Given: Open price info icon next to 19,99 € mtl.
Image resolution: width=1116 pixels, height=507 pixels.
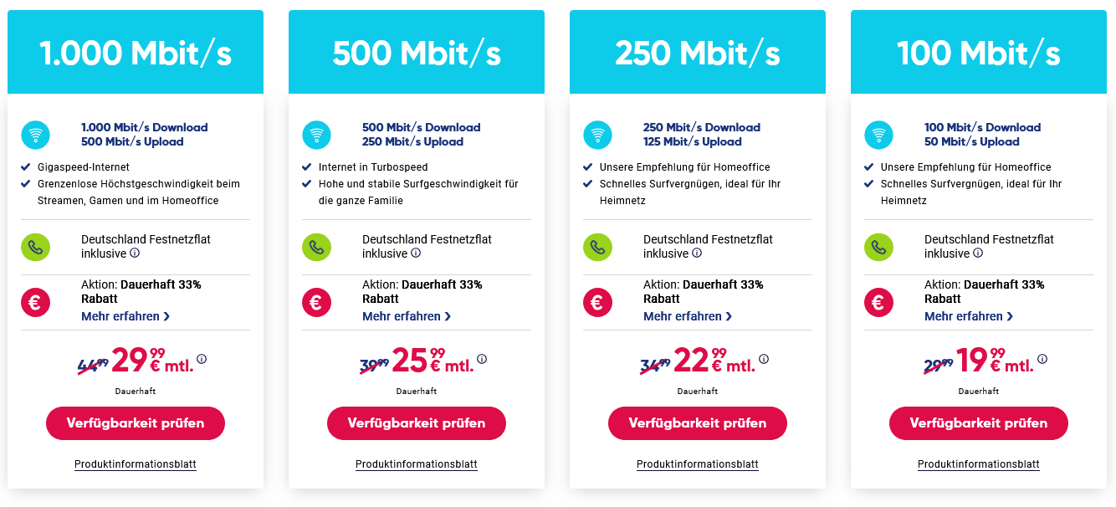Looking at the screenshot, I should coord(1042,360).
